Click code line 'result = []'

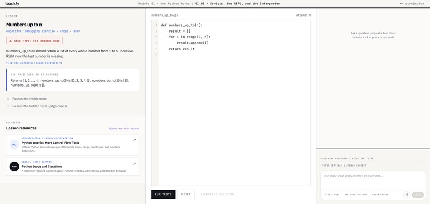180,31
